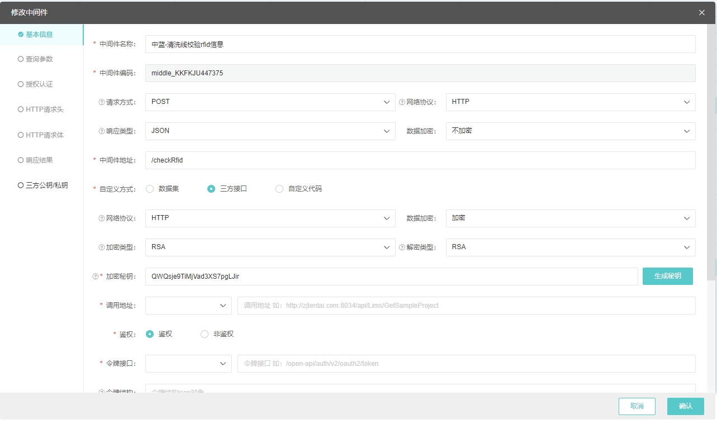Close the 修改中间件 dialog with the X icon
The width and height of the screenshot is (717, 424).
pos(702,12)
